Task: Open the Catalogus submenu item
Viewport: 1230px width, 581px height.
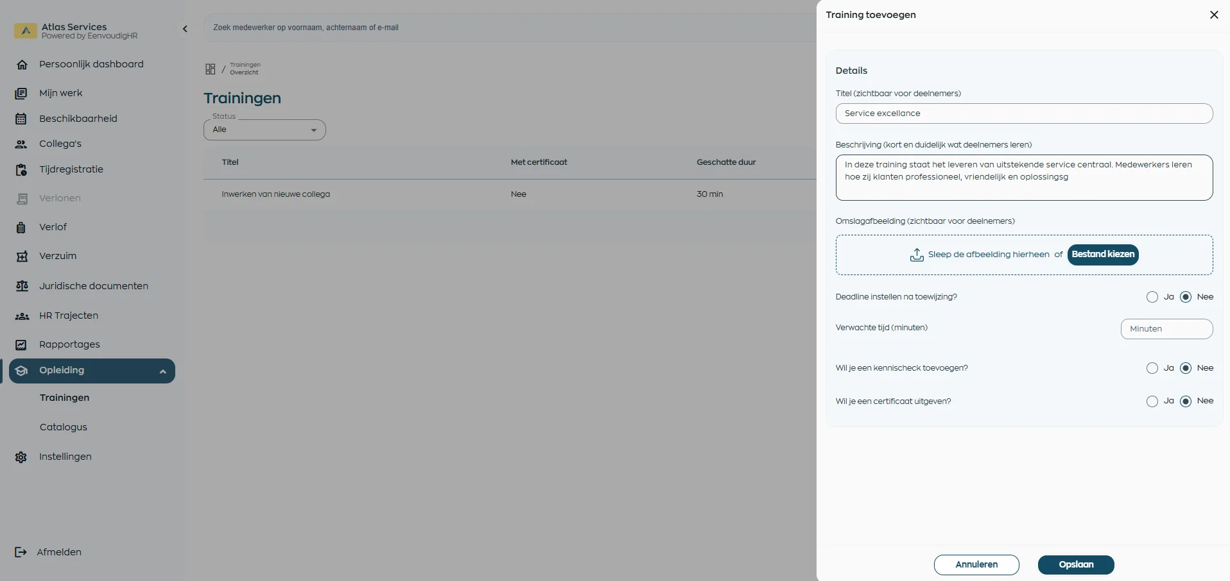Action: pyautogui.click(x=63, y=427)
